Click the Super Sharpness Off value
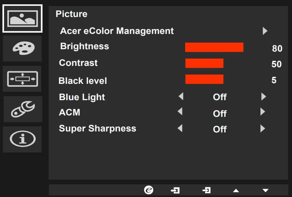The height and width of the screenshot is (197, 292). coord(220,129)
